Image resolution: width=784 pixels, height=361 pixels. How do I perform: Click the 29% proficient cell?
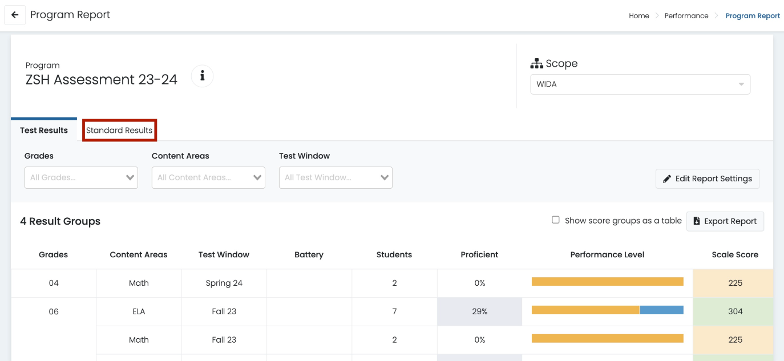[479, 312]
